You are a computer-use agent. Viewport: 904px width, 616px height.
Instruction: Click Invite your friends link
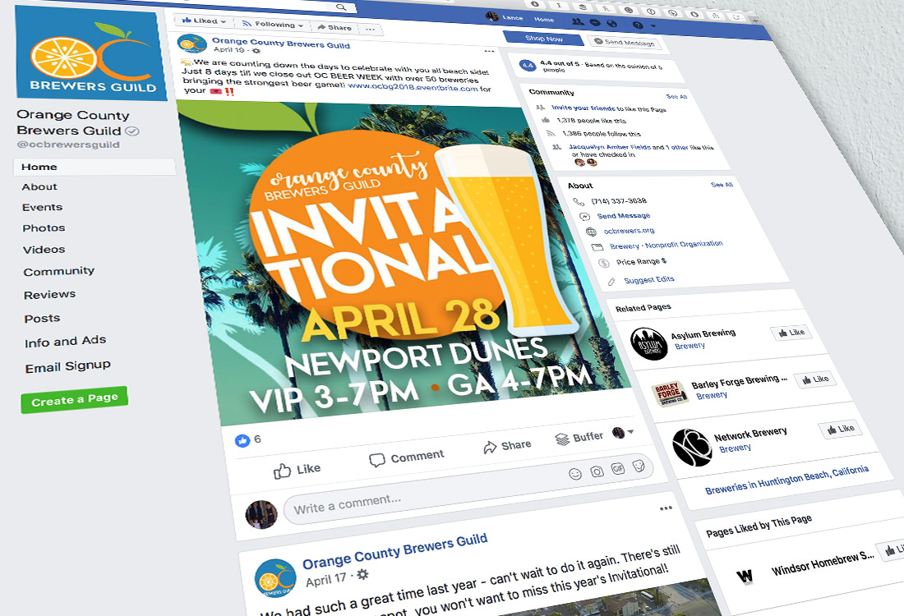pos(583,108)
